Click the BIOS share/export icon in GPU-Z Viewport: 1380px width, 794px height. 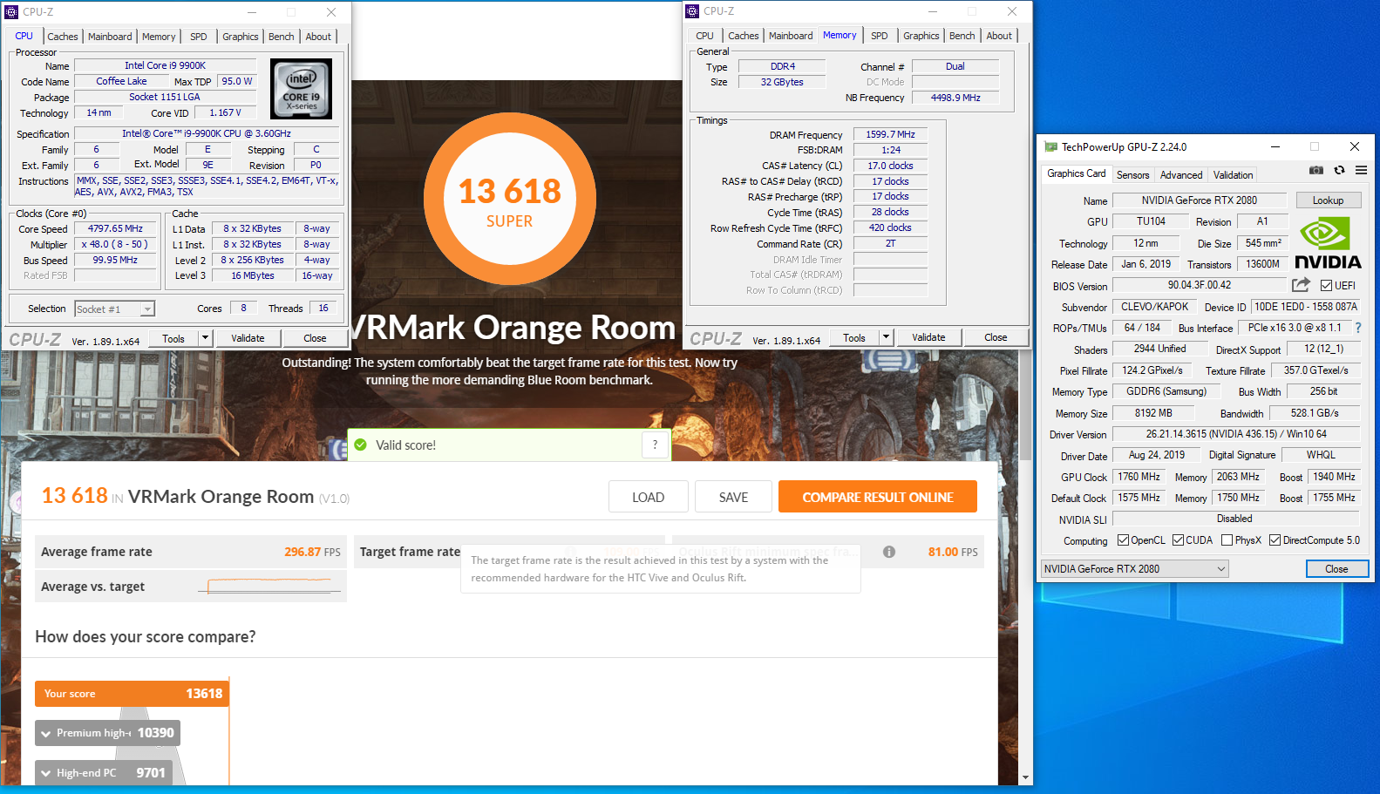click(1301, 285)
